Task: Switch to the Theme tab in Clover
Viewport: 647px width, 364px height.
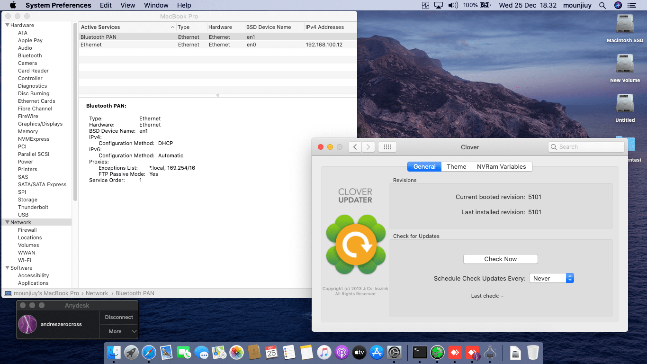Action: (457, 166)
